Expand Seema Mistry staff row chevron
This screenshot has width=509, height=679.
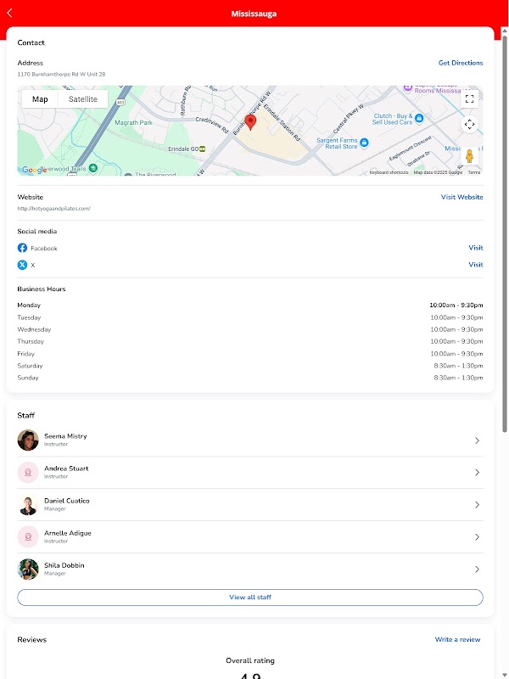click(477, 441)
